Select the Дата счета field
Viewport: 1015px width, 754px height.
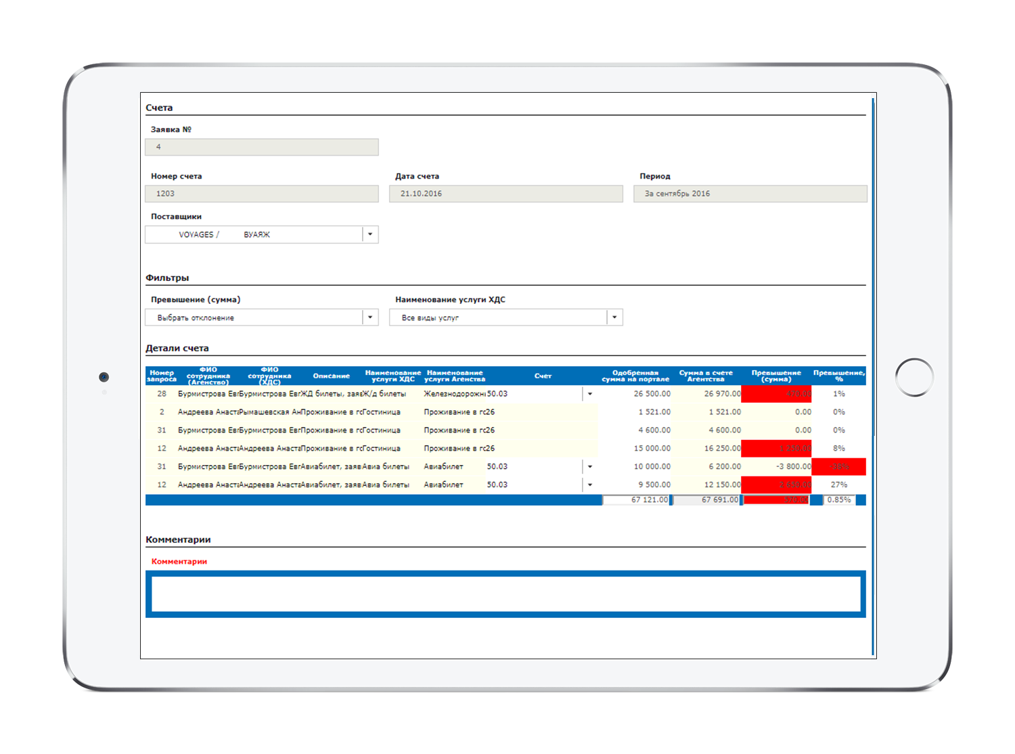(x=505, y=194)
